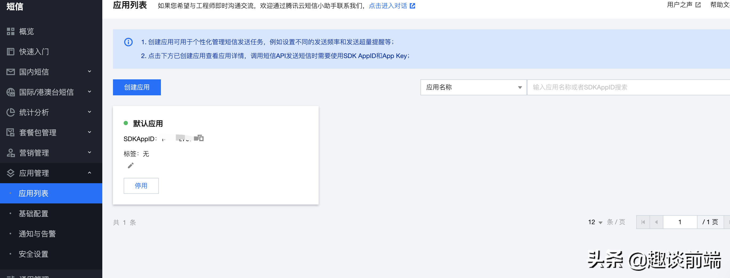730x278 pixels.
Task: Expand the 国际/港澳台短信 menu chevron
Action: (90, 92)
